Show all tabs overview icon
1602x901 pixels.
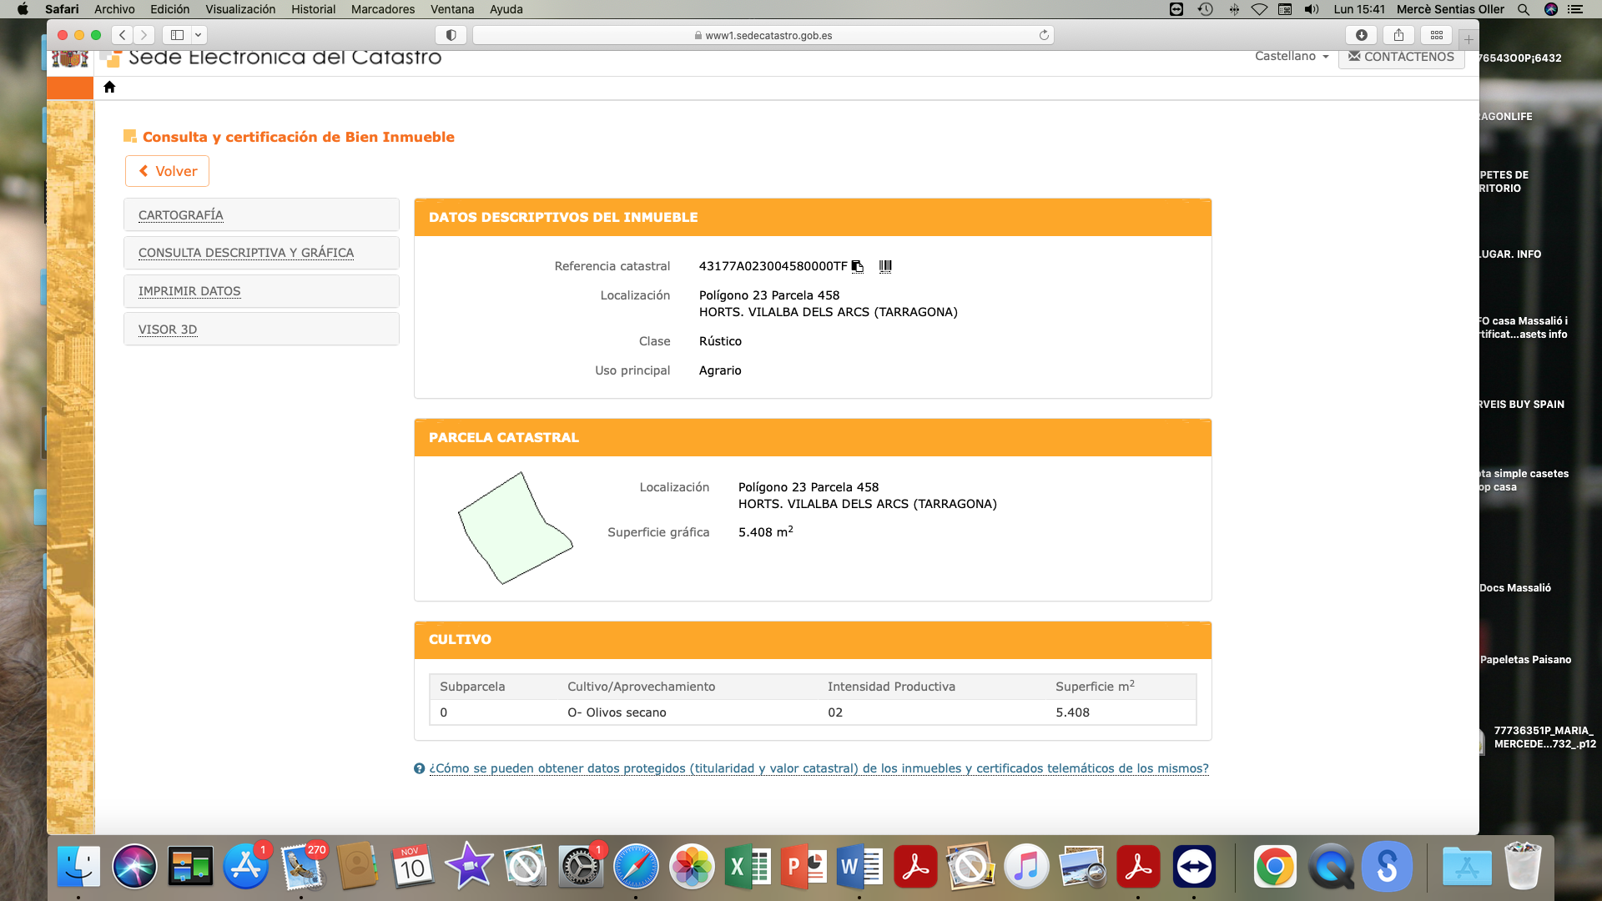coord(1436,35)
